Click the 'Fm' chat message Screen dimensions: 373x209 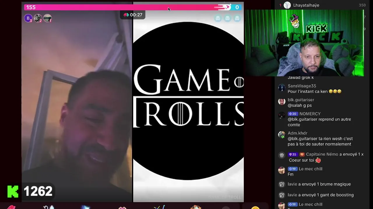pyautogui.click(x=291, y=174)
